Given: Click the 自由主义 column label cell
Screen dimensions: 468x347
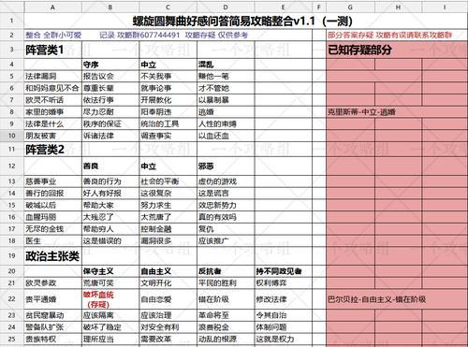Looking at the screenshot, I should [x=168, y=271].
